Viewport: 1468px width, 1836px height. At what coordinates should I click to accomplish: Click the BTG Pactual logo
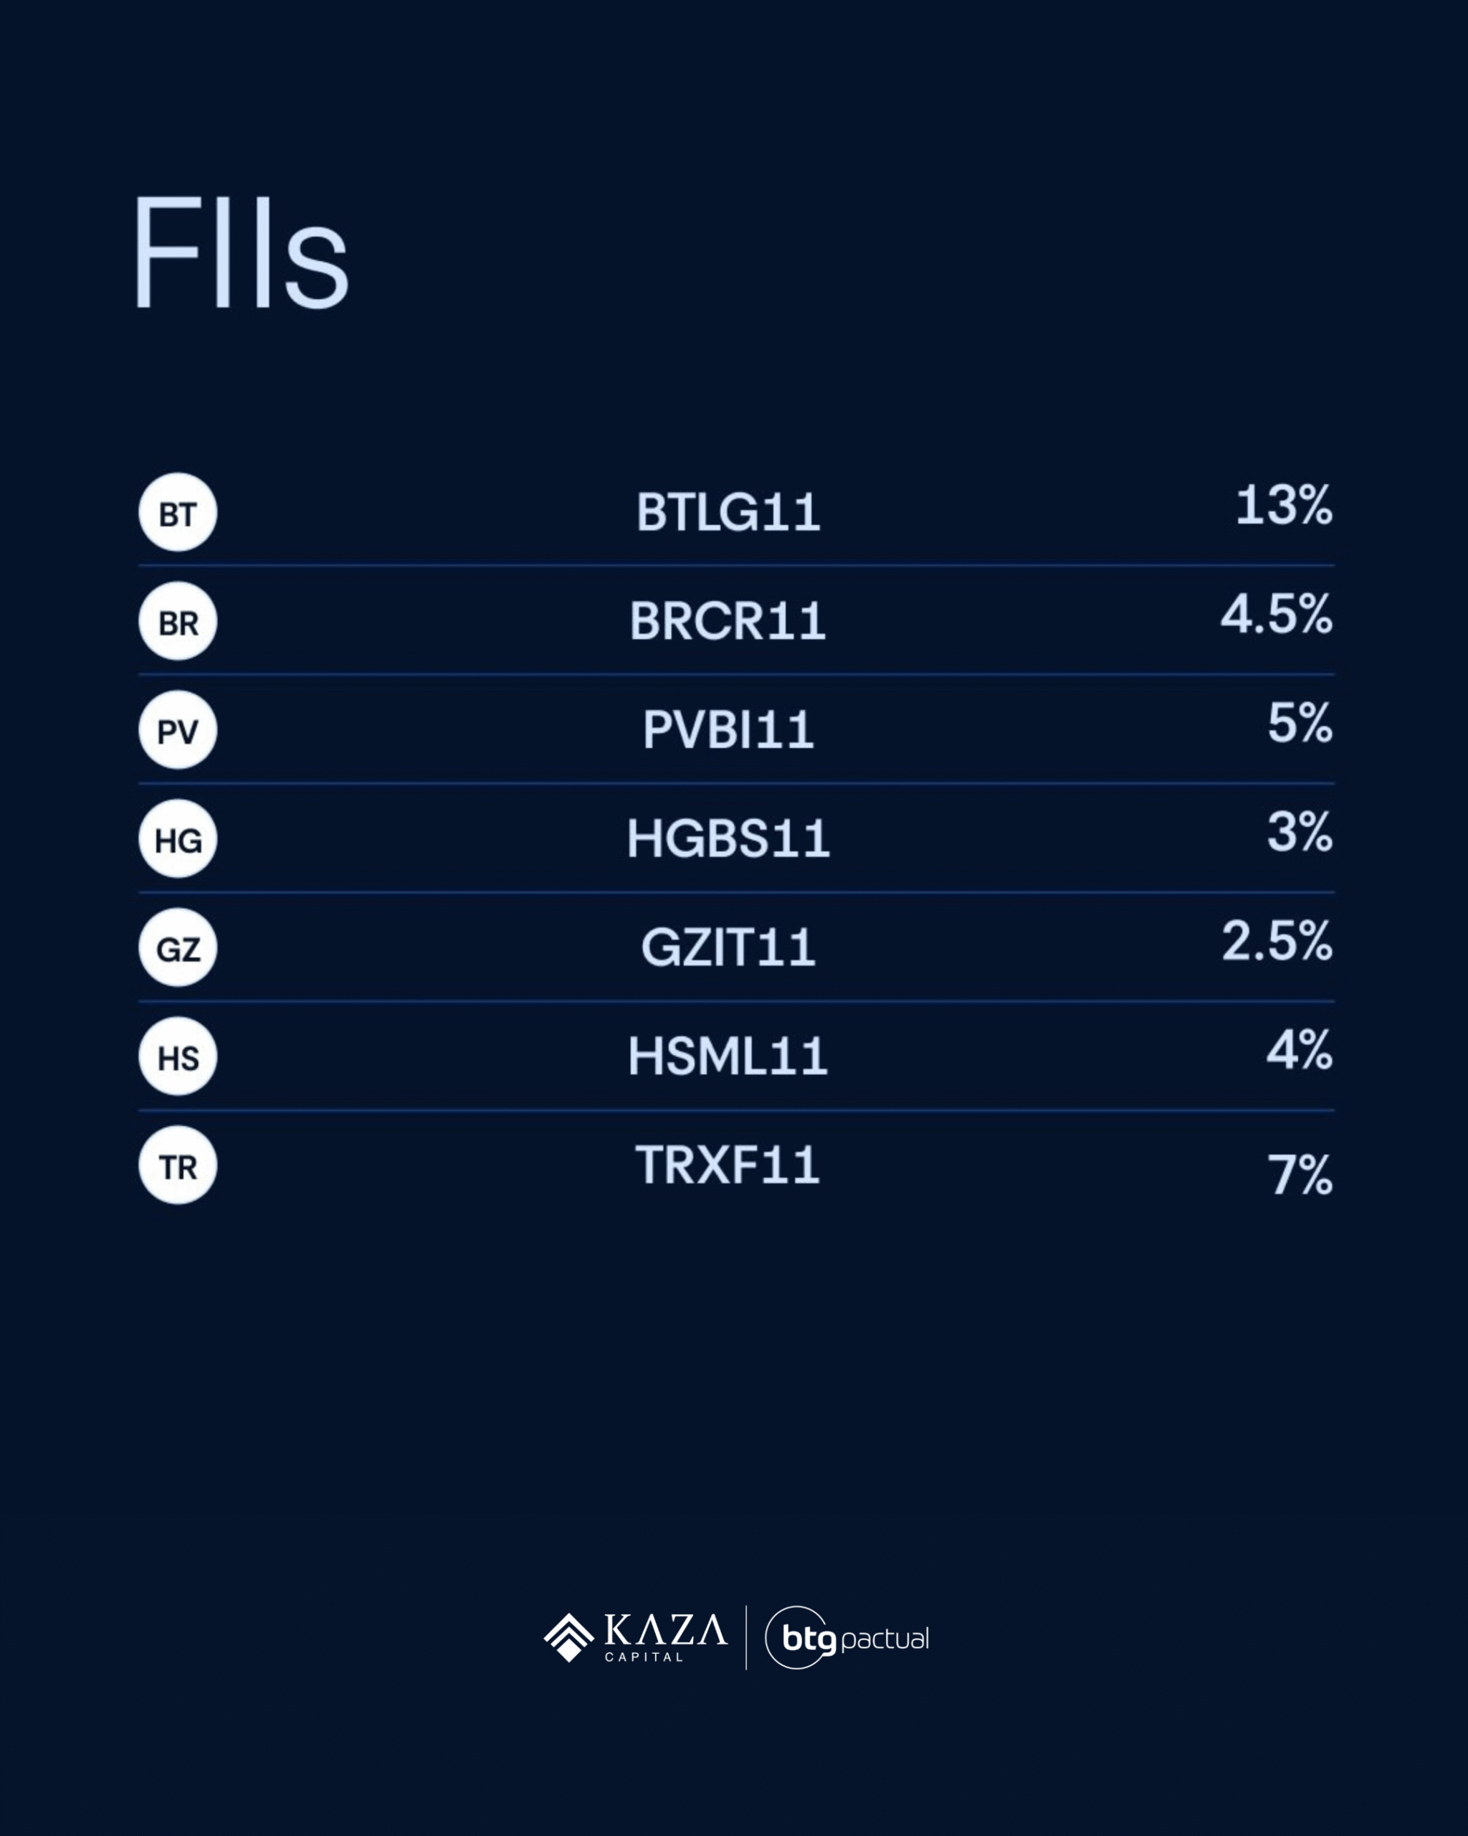847,1637
